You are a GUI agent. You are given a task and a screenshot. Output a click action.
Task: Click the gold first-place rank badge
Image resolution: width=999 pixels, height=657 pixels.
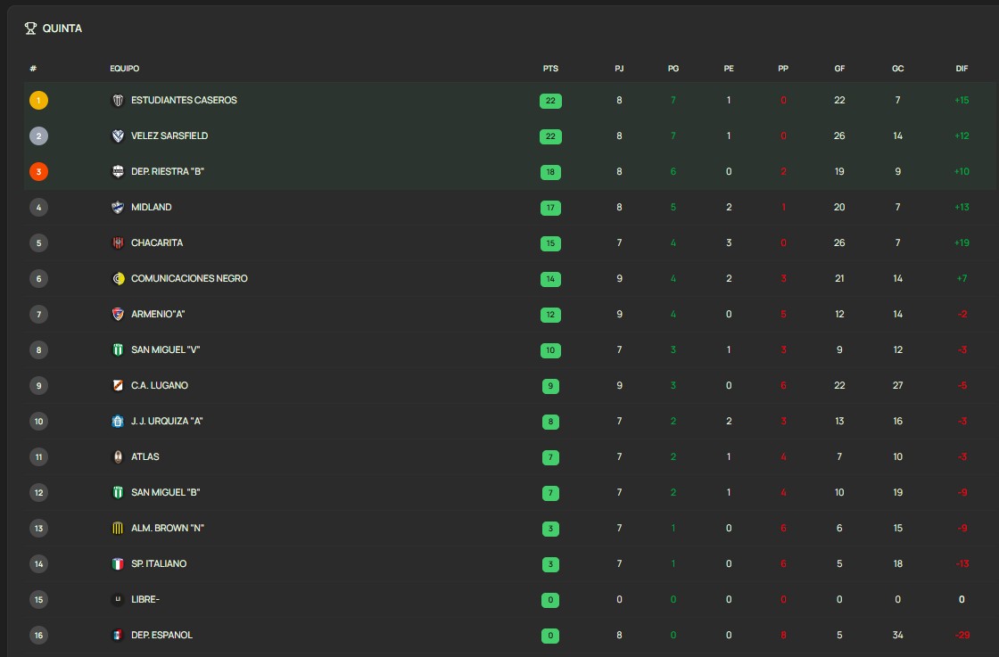click(x=39, y=101)
